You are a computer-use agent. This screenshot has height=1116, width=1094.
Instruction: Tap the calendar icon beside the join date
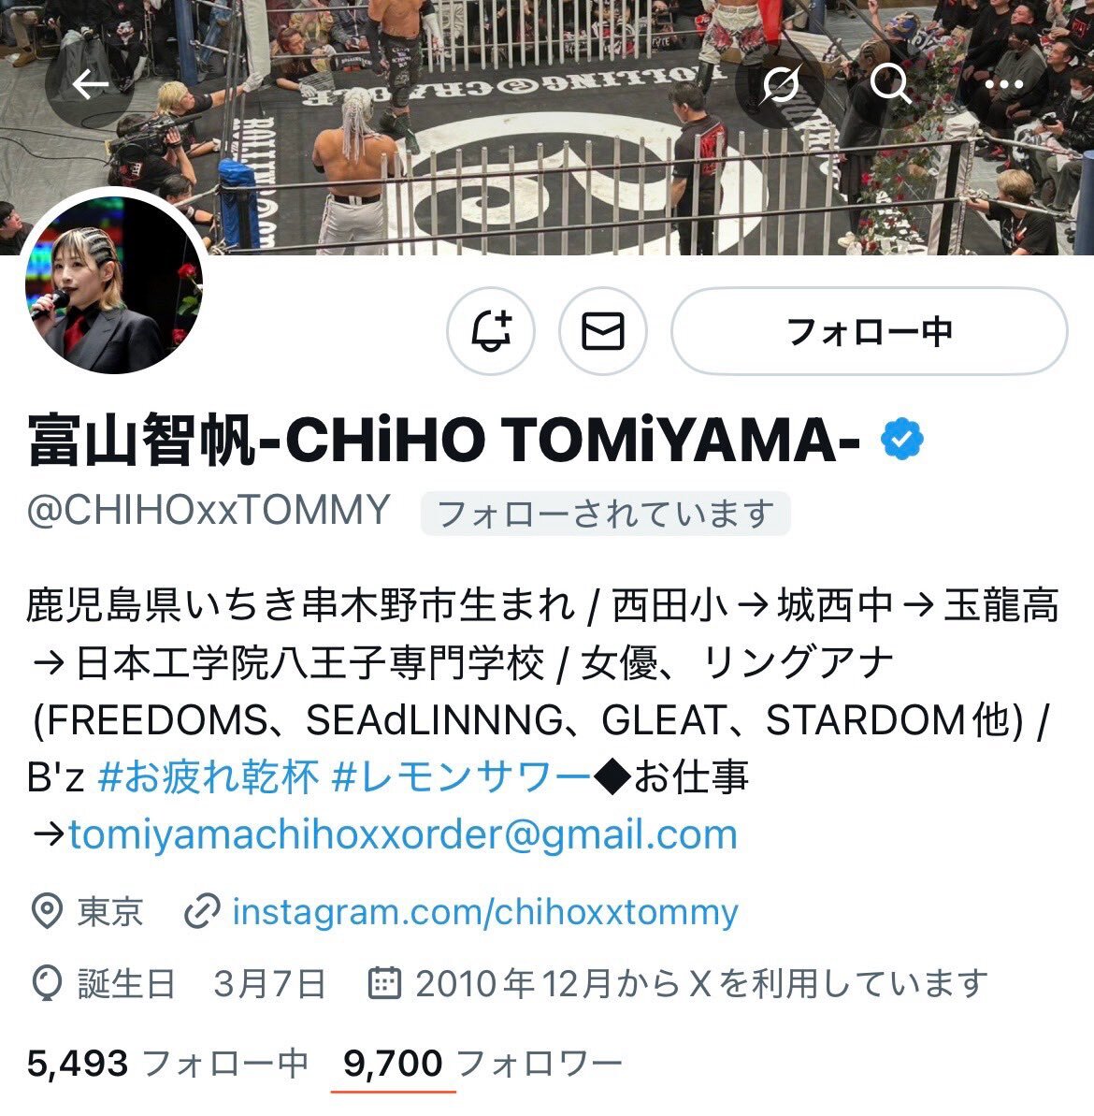(x=385, y=983)
